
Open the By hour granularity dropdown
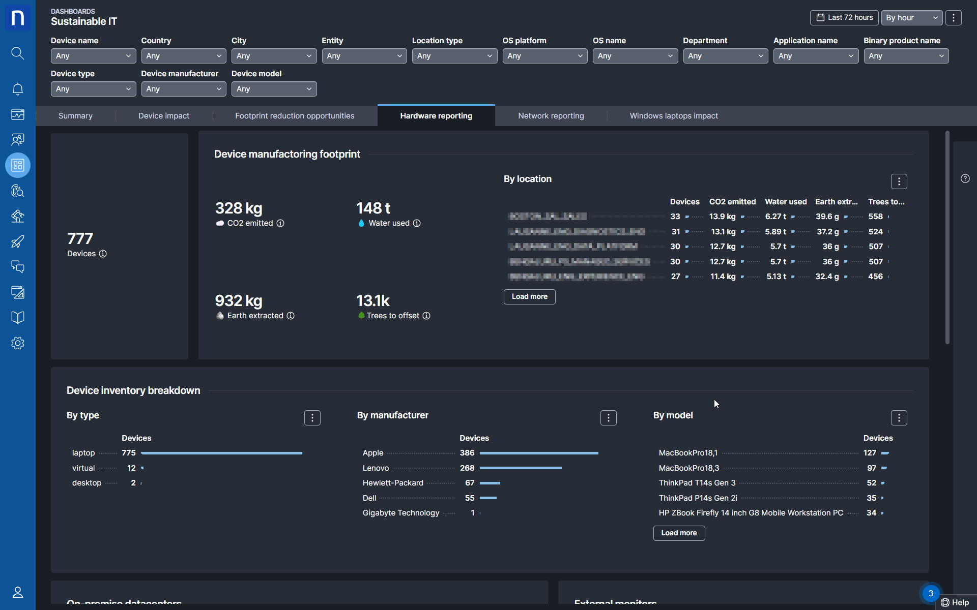pyautogui.click(x=911, y=18)
